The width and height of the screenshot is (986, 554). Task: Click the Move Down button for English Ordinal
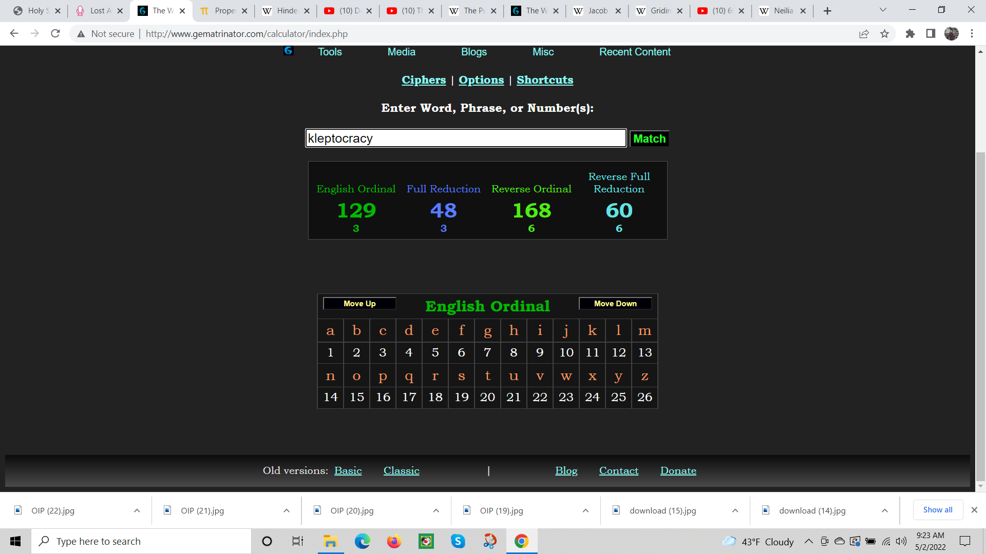(615, 304)
